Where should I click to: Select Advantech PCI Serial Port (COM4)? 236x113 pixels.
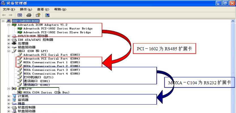[52, 58]
